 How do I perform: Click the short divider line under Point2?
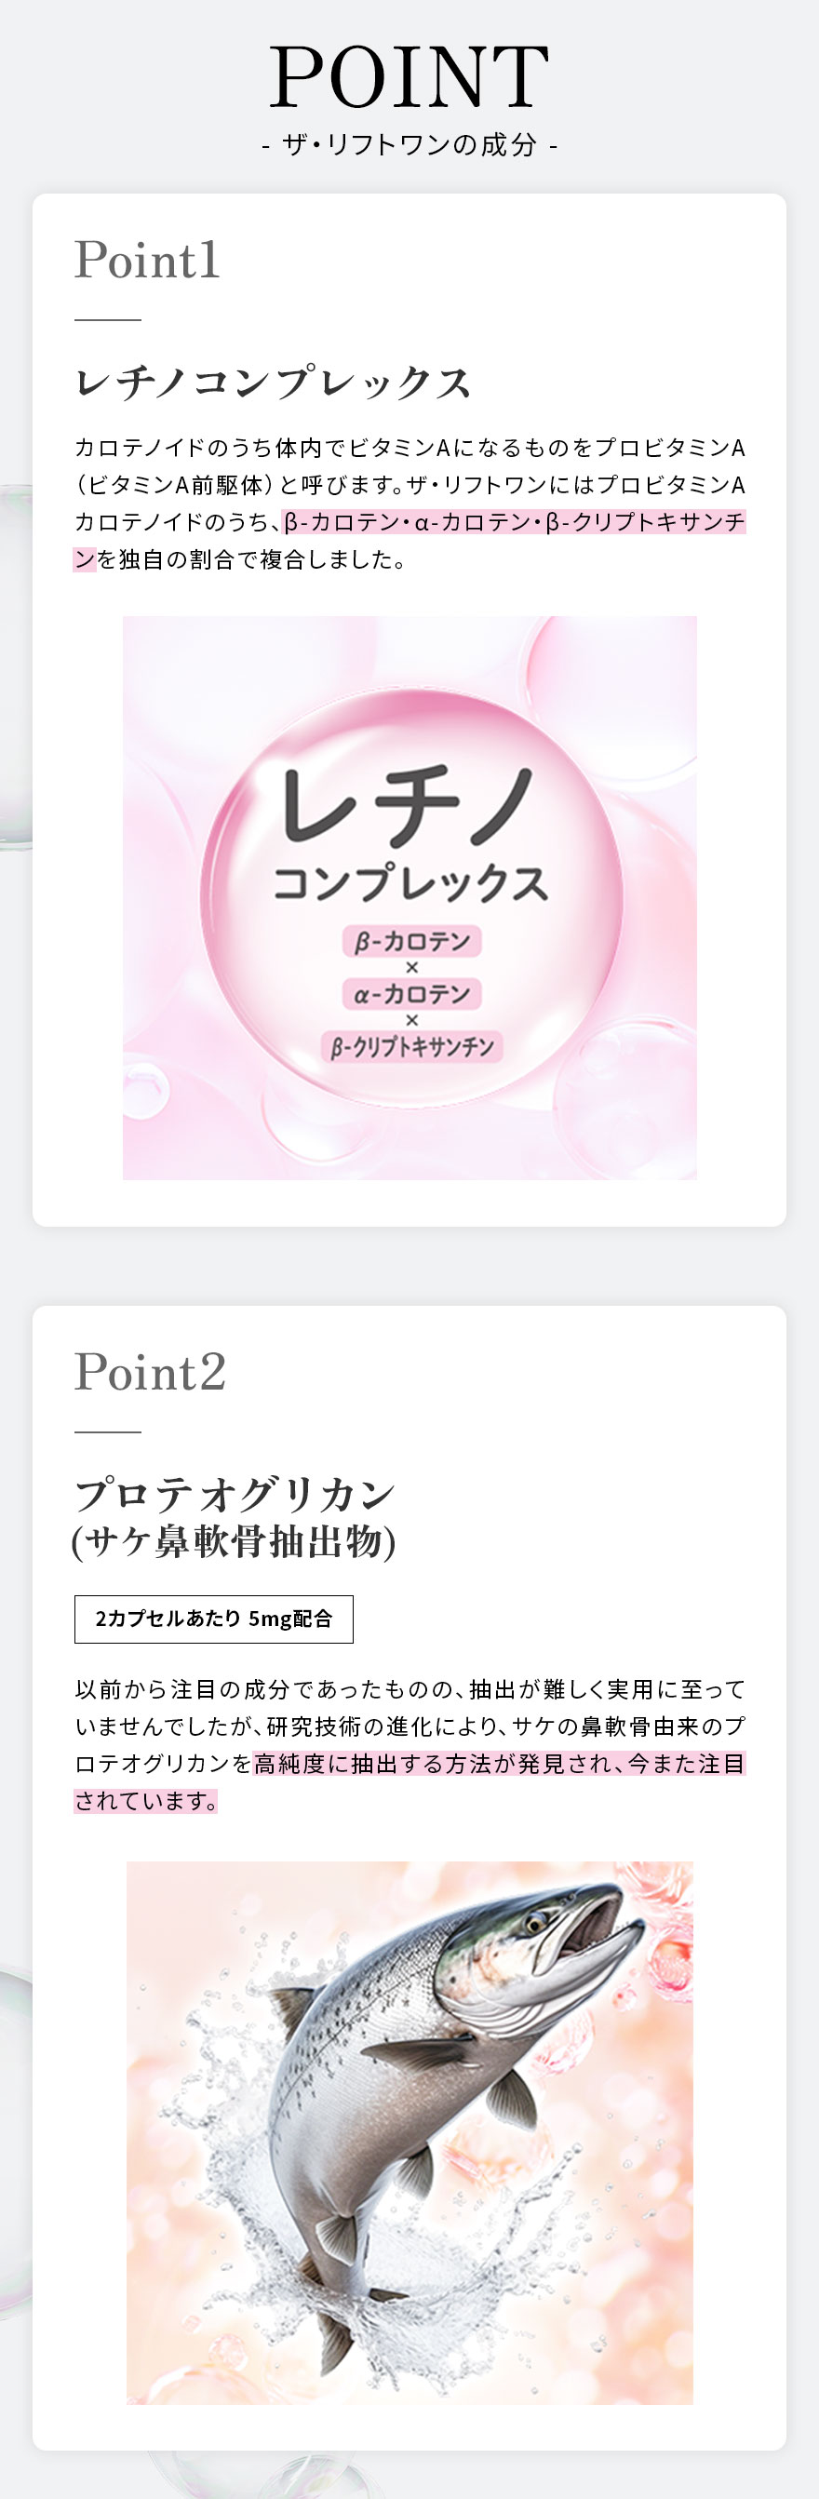pyautogui.click(x=108, y=1431)
